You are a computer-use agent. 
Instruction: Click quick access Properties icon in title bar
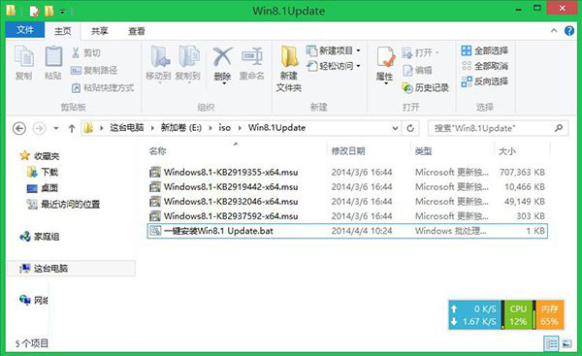click(34, 11)
